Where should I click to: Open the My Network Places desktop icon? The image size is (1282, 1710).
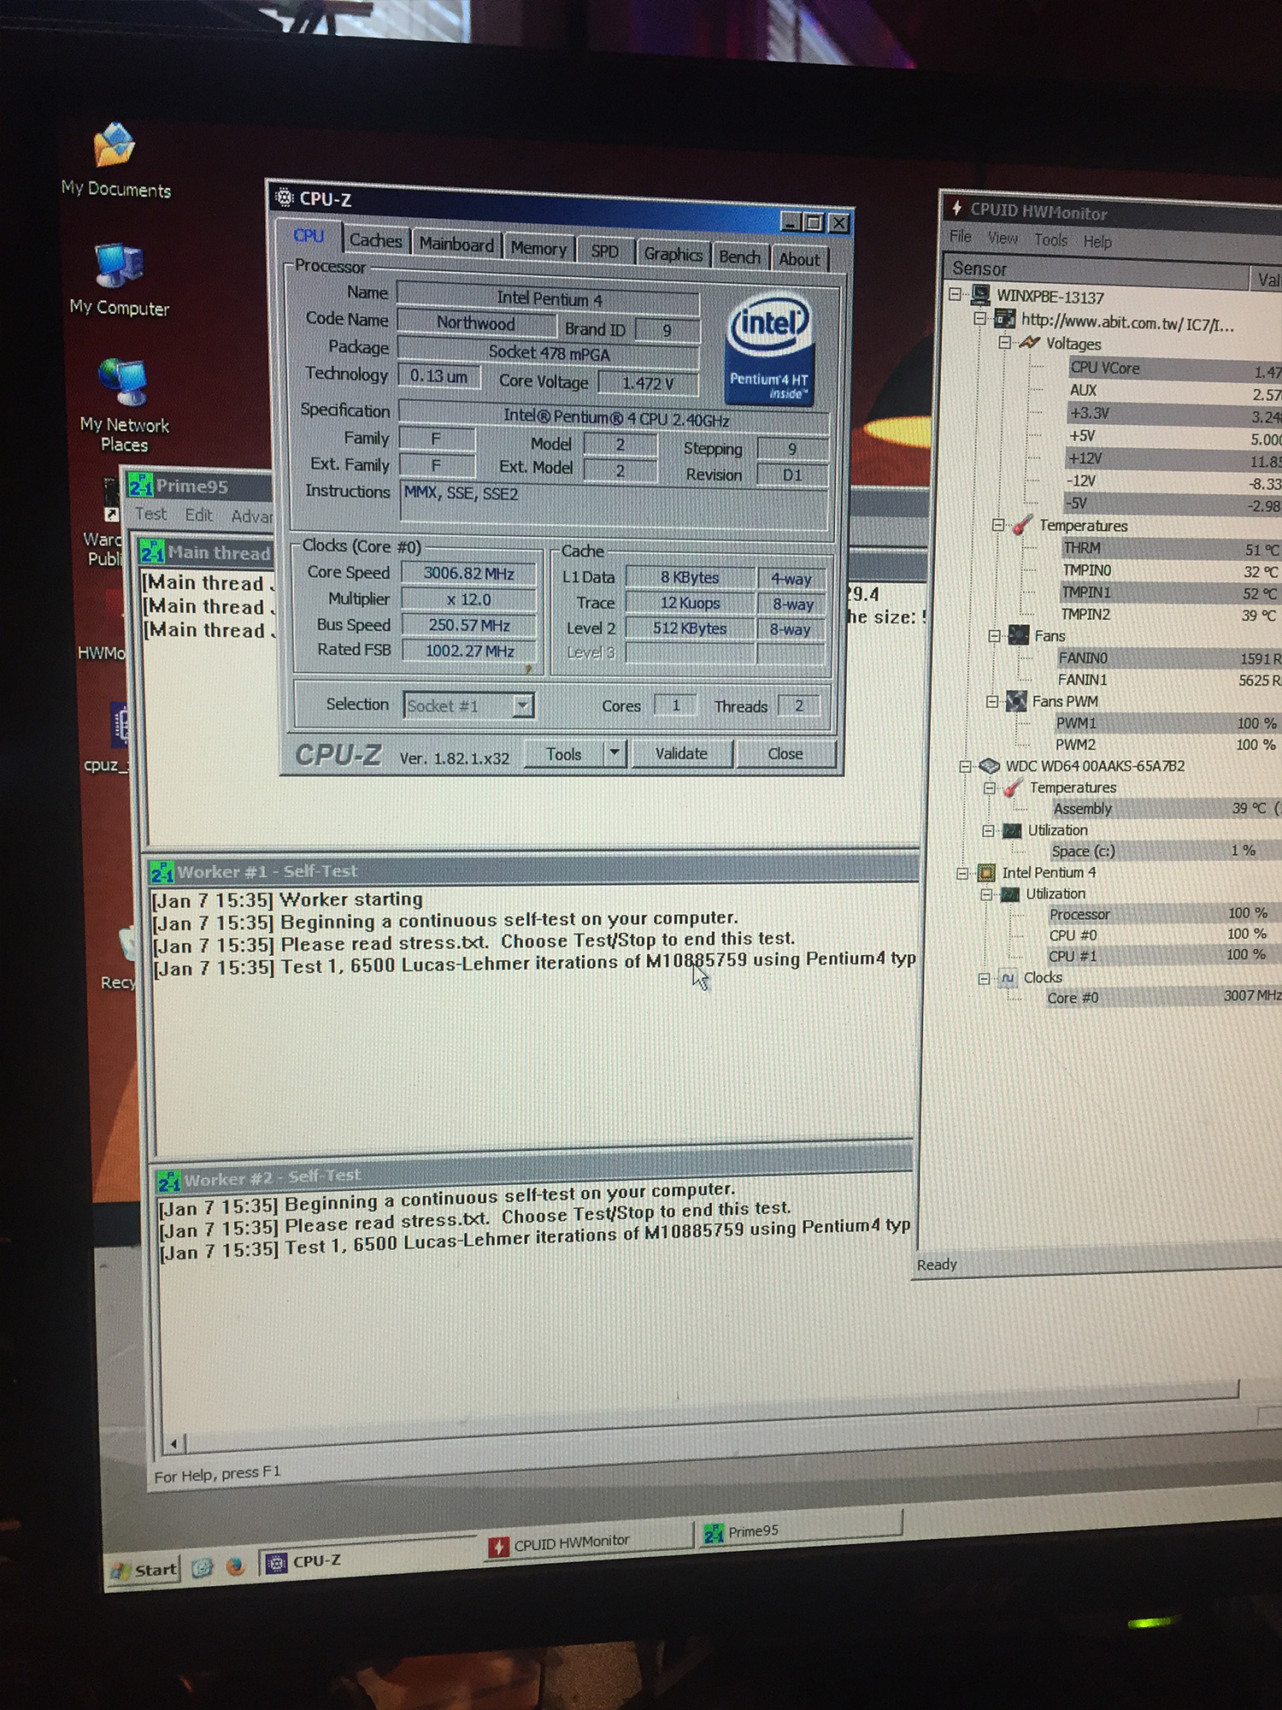click(x=122, y=382)
